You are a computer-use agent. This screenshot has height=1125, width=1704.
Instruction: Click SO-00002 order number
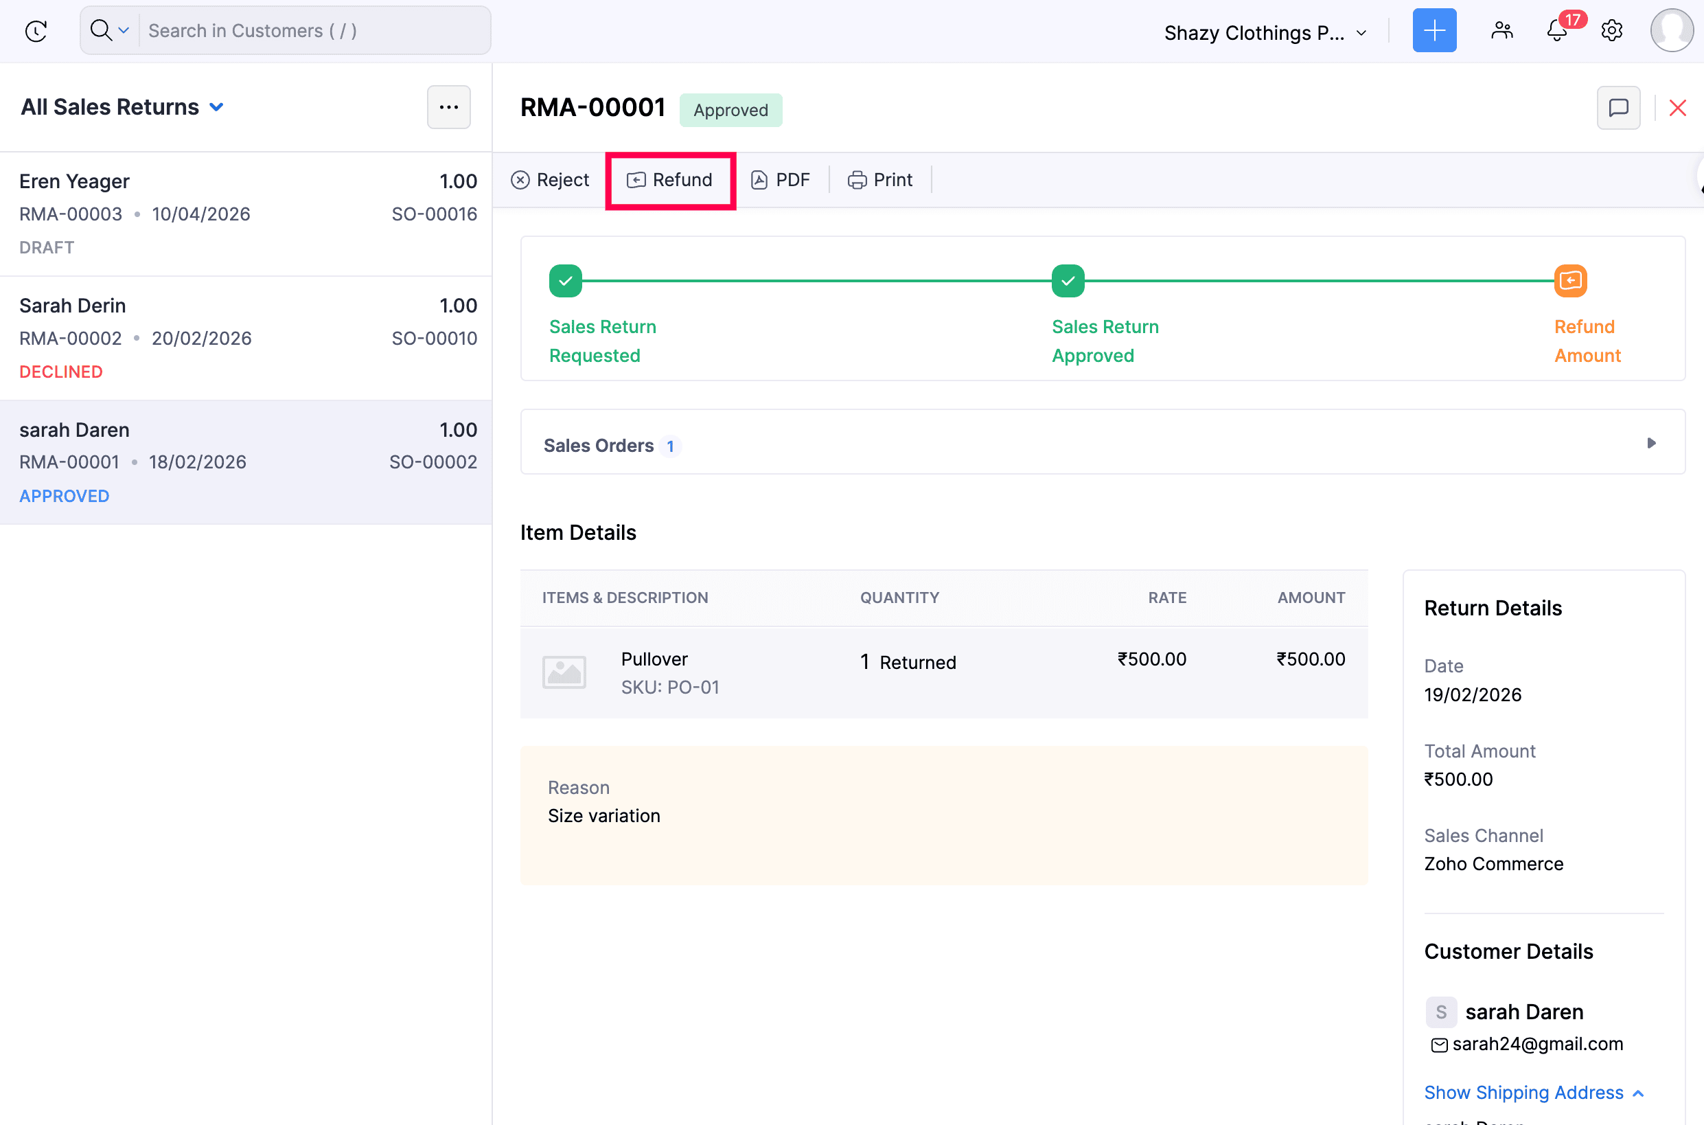[x=433, y=462]
